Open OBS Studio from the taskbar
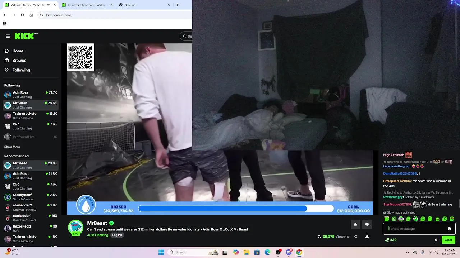460x258 pixels. point(278,252)
